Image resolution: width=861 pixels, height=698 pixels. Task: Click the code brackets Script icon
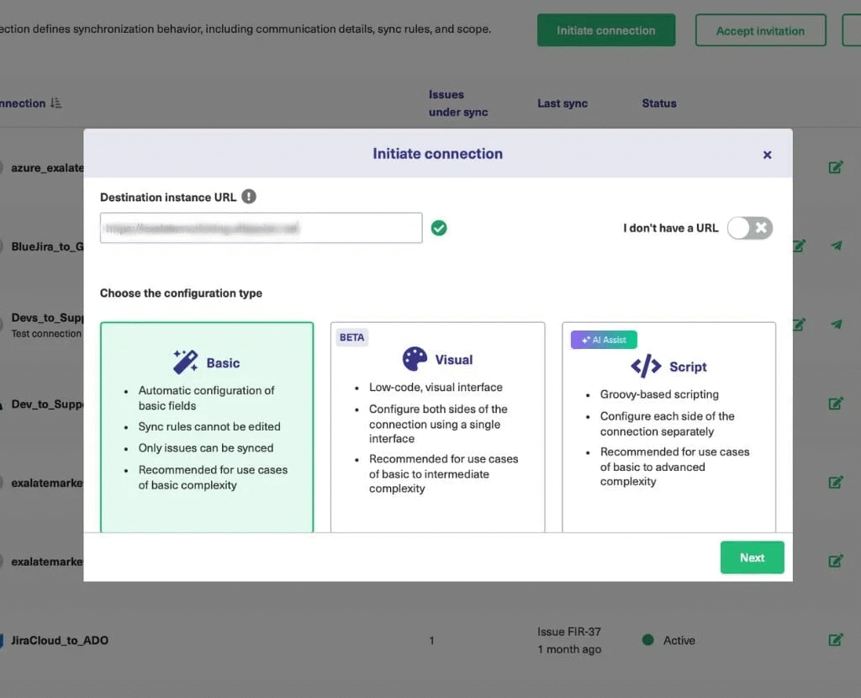[x=646, y=367]
